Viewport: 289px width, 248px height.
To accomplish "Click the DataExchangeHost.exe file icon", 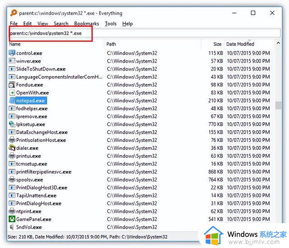I will click(x=12, y=132).
